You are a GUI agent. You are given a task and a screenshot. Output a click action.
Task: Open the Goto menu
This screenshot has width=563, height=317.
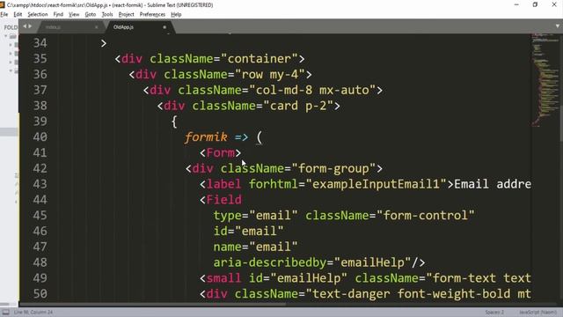coord(90,14)
